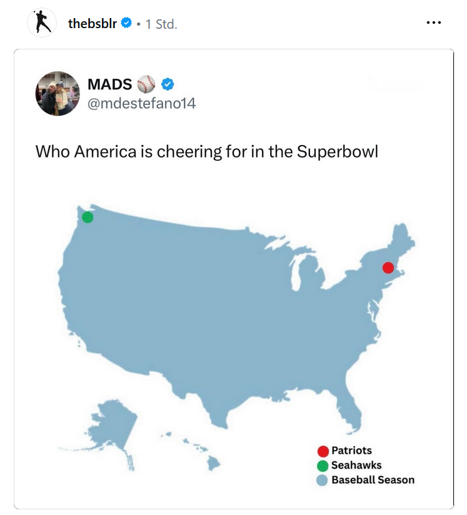Select the blue Baseball Season legend swatch

click(x=323, y=480)
